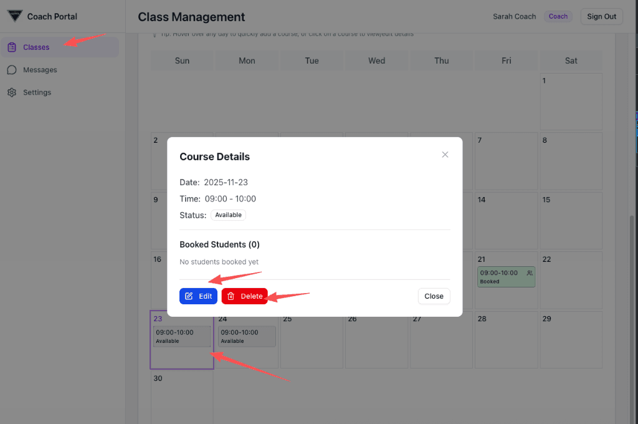Click the Available status badge
Viewport: 638px width, 424px height.
tap(228, 215)
